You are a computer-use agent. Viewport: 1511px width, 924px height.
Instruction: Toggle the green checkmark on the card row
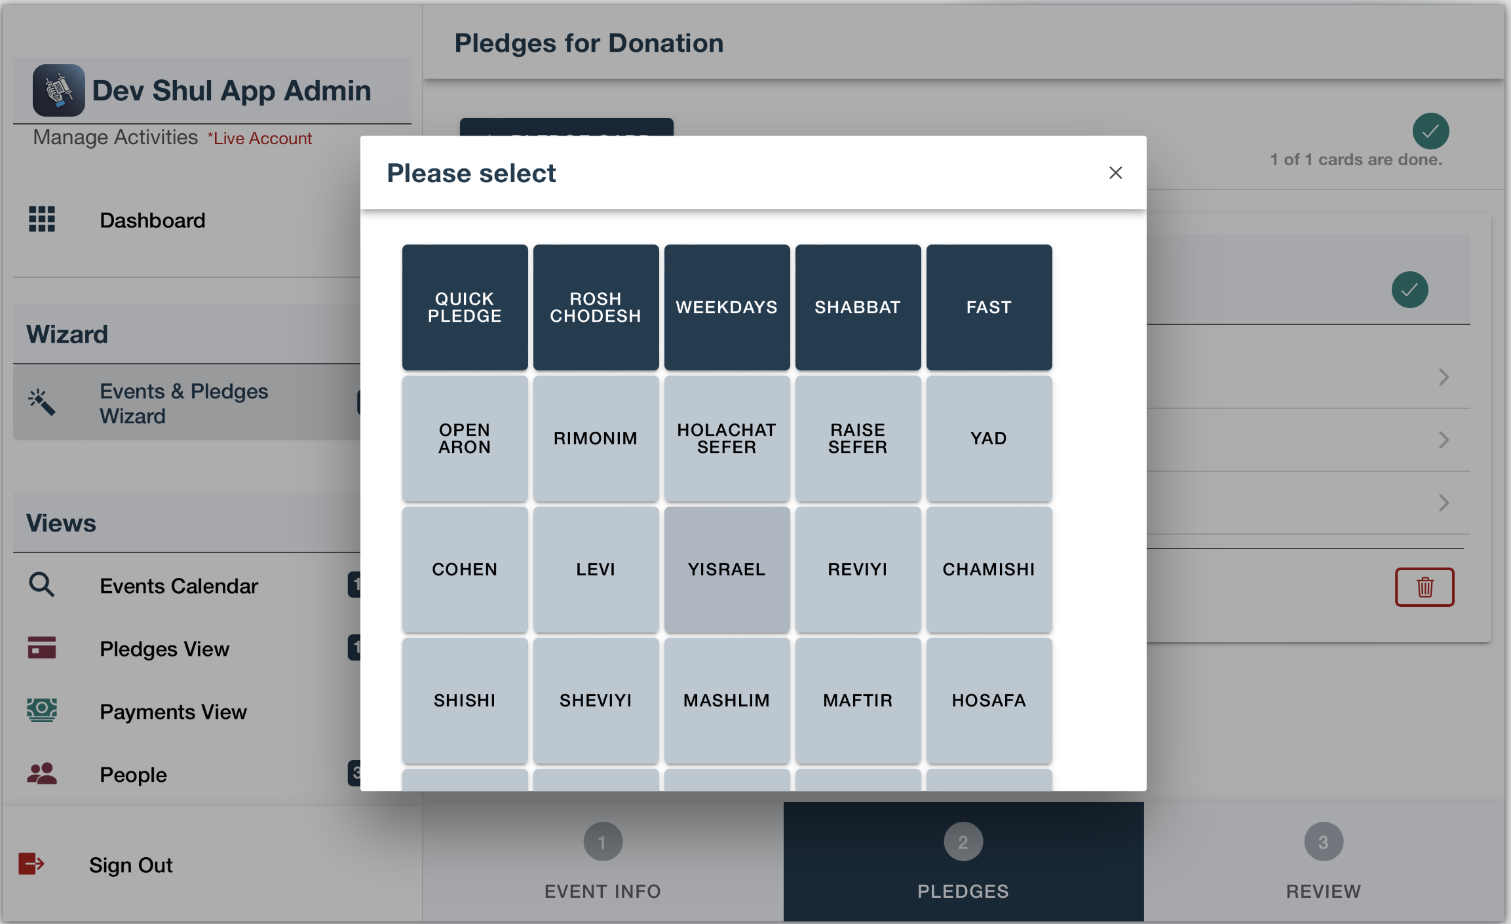pyautogui.click(x=1409, y=290)
